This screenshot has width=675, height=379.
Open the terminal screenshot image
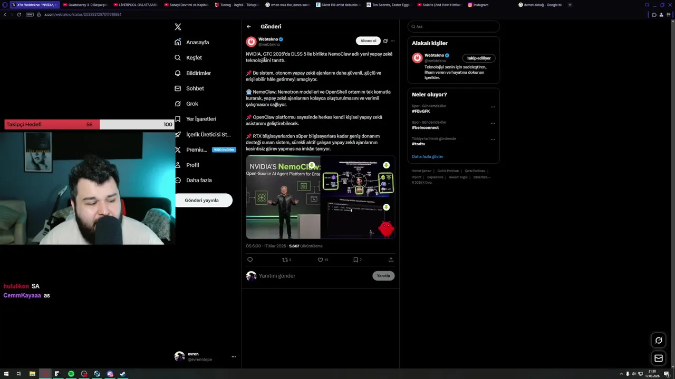(x=358, y=218)
